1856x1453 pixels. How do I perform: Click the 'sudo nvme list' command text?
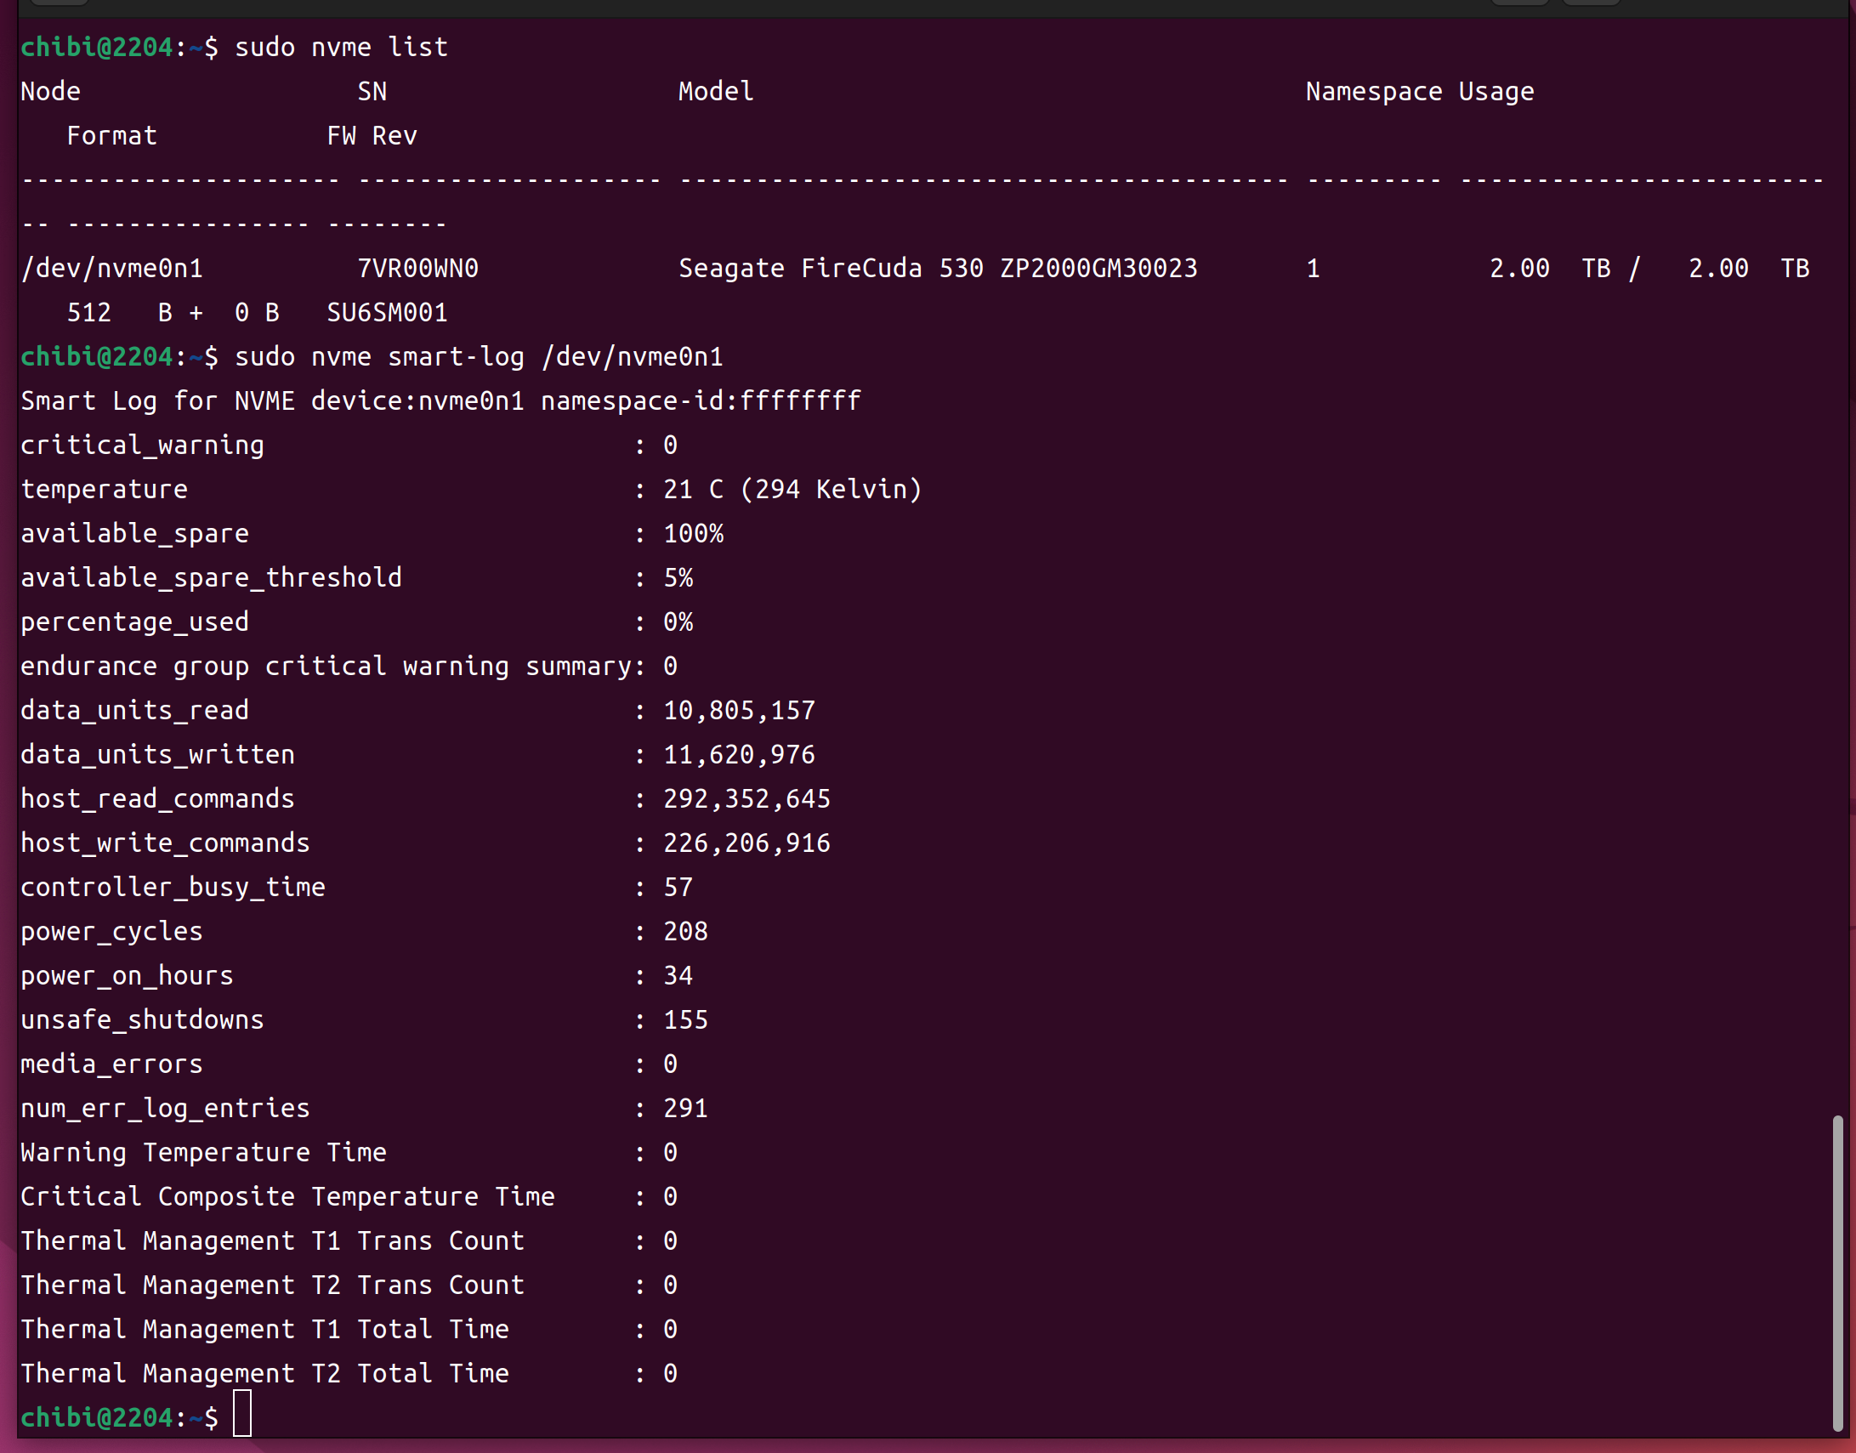341,47
